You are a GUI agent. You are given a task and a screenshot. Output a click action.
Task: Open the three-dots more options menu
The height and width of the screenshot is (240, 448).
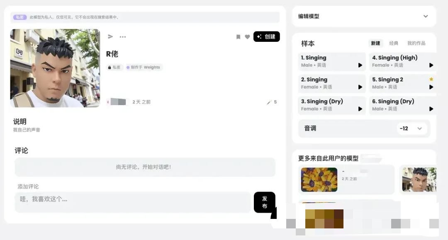122,37
